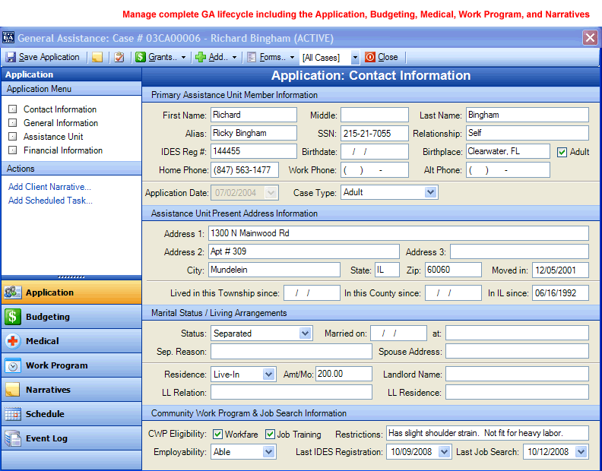Switch to the Event Log section
Screen dimensions: 602x471
pyautogui.click(x=71, y=438)
